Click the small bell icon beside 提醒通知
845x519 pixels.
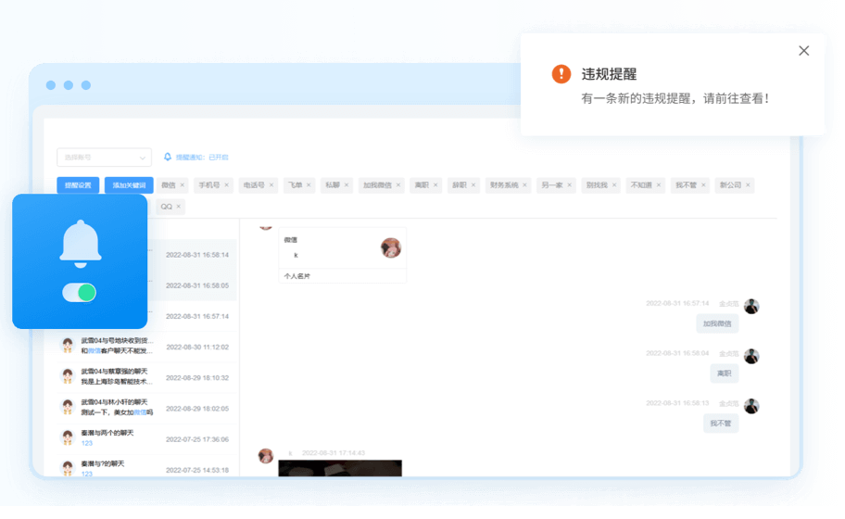tap(168, 158)
